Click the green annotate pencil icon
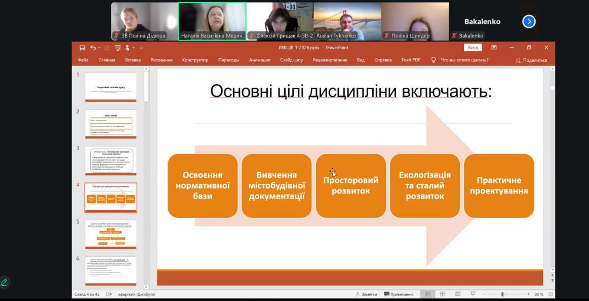The height and width of the screenshot is (301, 589). coord(4,282)
